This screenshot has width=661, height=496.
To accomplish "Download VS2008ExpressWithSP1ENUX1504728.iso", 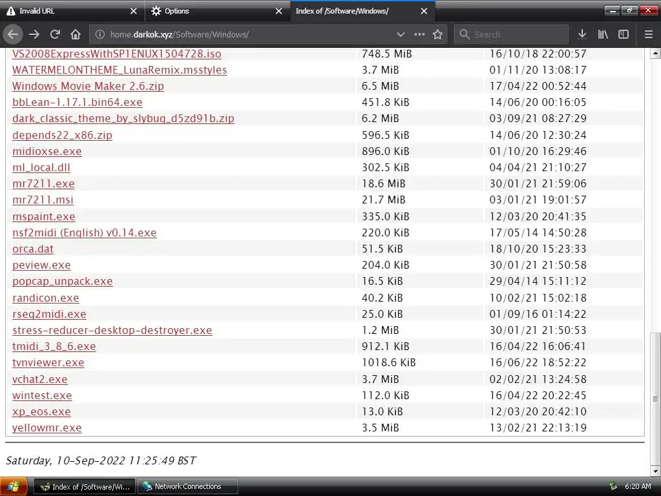I will (116, 54).
